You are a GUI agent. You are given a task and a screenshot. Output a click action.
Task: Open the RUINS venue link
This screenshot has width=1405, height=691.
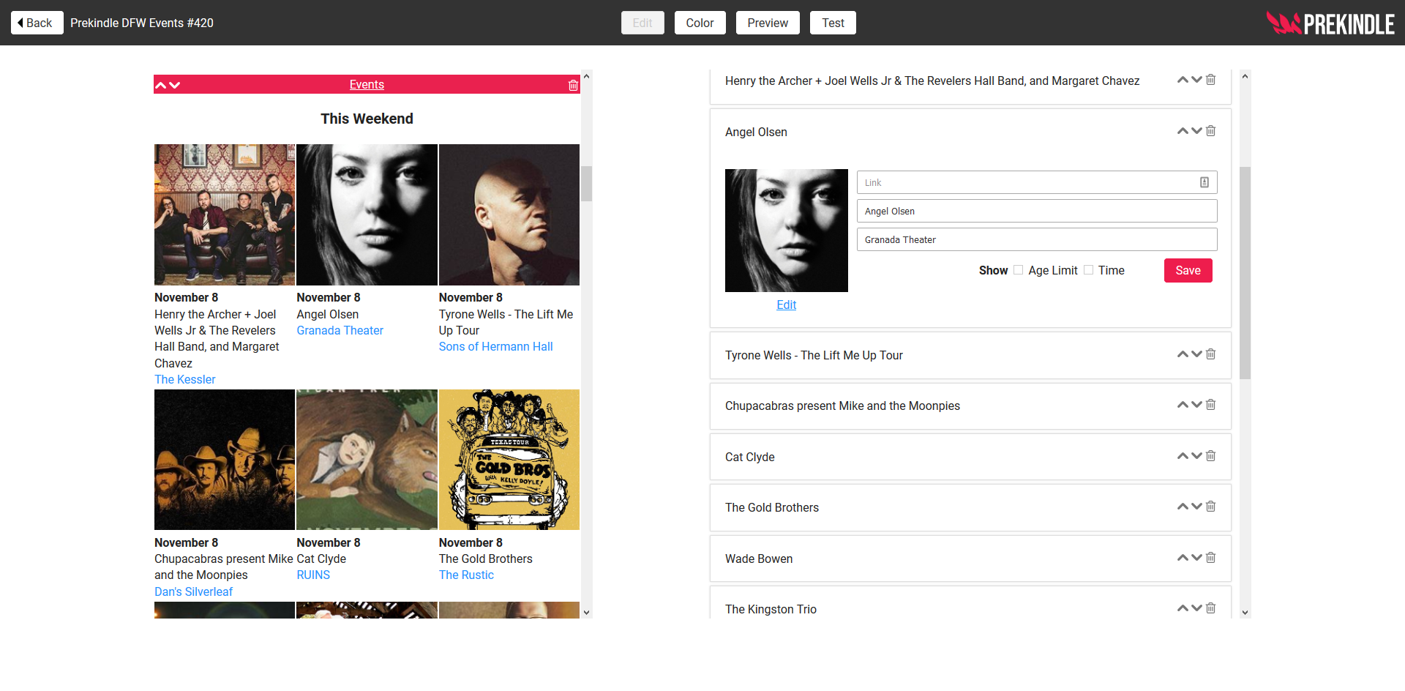[x=313, y=575]
